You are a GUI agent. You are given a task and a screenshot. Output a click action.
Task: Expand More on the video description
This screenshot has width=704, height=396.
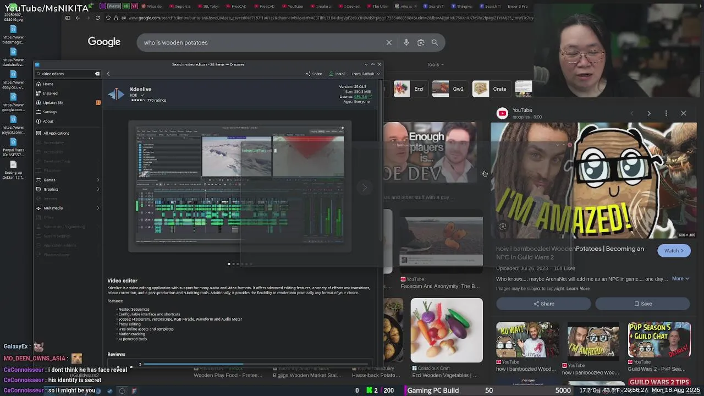(680, 279)
